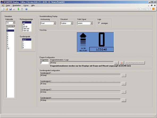Click the grey round toolbar icon
Image resolution: width=157 pixels, height=118 pixels.
[x=22, y=9]
